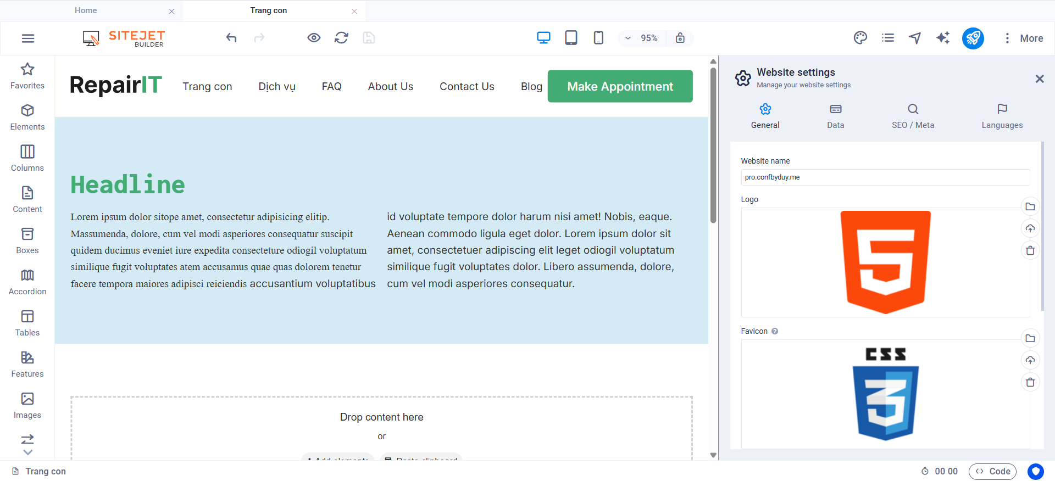
Task: Delete the logo with trash icon
Action: coord(1030,250)
